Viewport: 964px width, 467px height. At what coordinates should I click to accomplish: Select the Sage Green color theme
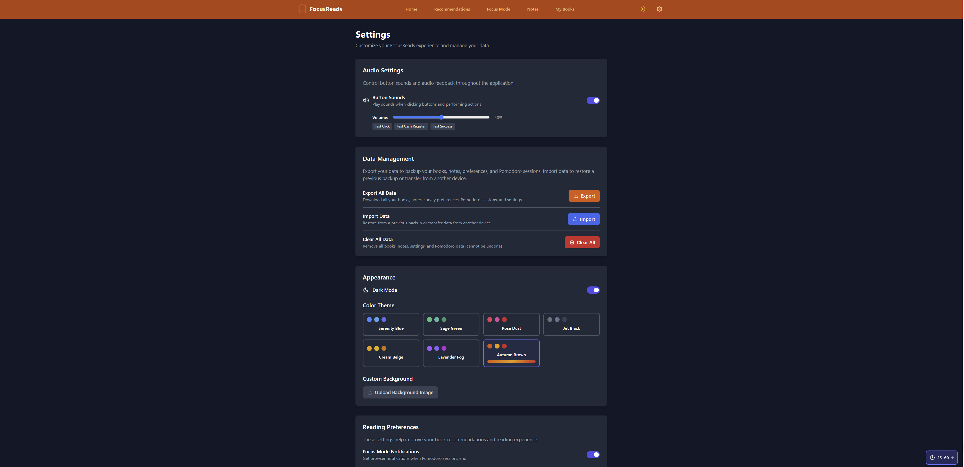tap(451, 324)
